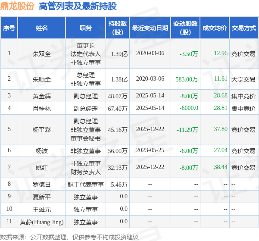This screenshot has height=241, width=259.
Task: Click the 高管列表及最新持股 heading
Action: click(x=78, y=6)
